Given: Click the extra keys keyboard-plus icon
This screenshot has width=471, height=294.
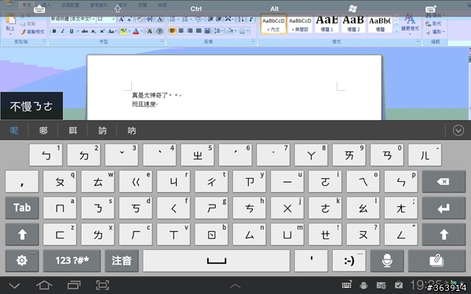Looking at the screenshot, I should 431,9.
